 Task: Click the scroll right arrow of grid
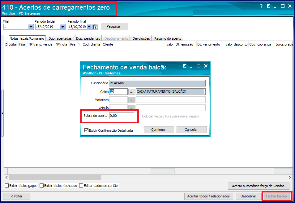tap(290, 177)
